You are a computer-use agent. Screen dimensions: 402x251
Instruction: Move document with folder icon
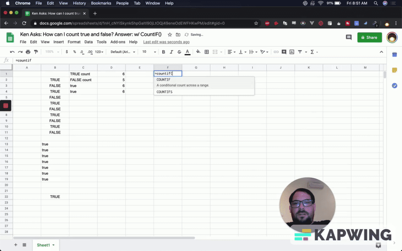[178, 35]
